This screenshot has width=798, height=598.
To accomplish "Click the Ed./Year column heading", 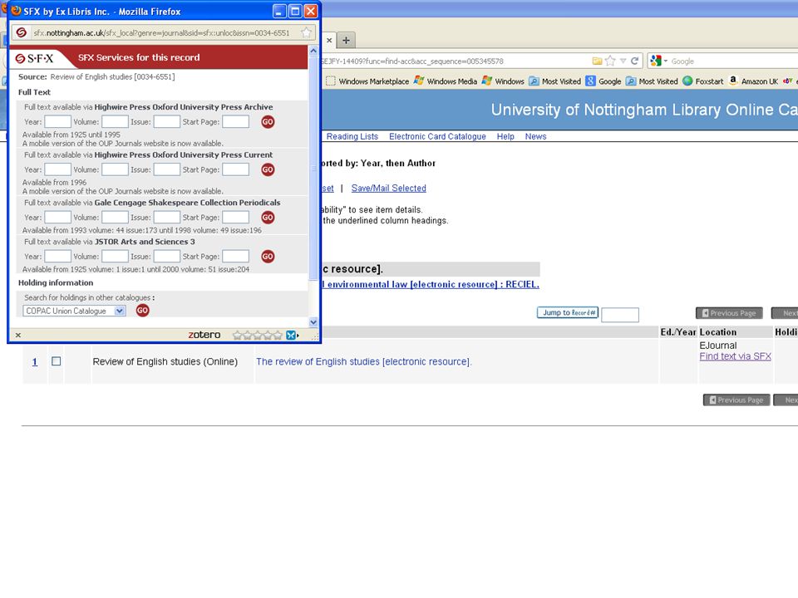I will (678, 332).
